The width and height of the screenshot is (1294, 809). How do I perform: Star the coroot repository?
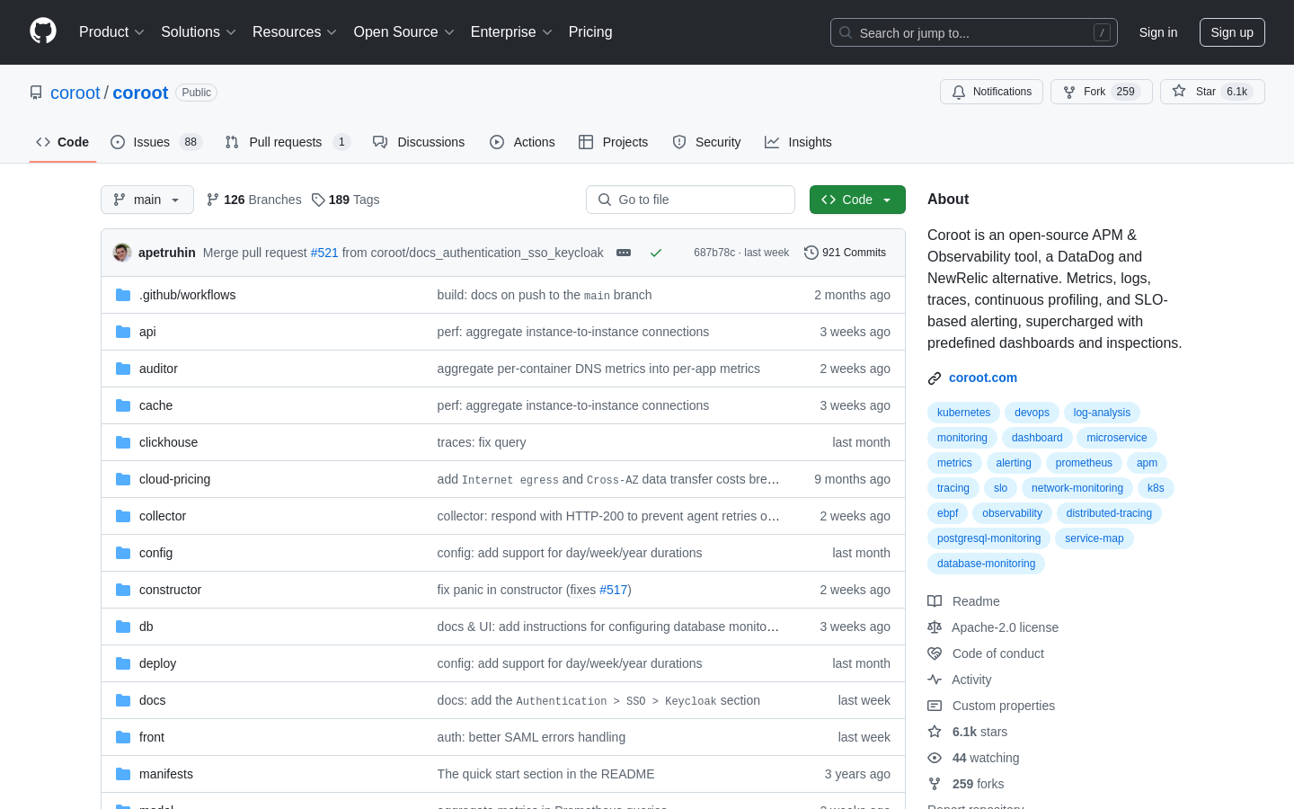[x=1212, y=92]
